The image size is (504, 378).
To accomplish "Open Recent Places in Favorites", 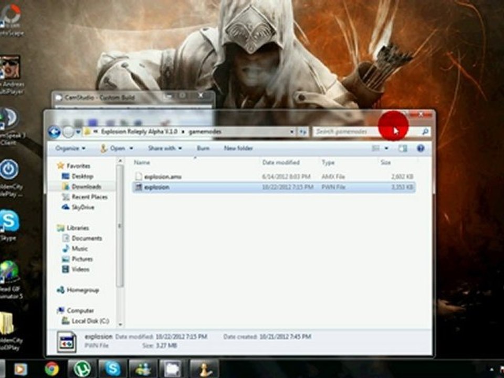I will pos(89,197).
